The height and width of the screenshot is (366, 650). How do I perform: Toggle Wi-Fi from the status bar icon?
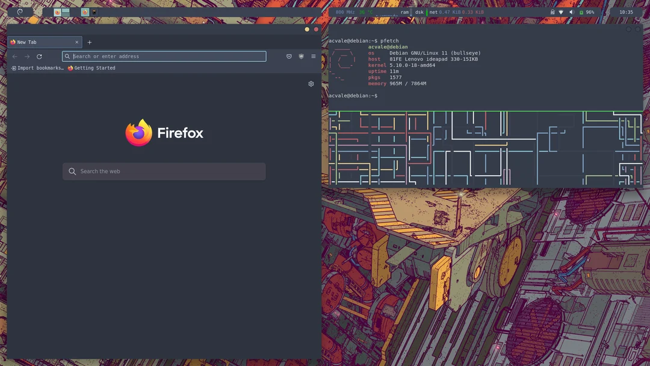(x=560, y=12)
